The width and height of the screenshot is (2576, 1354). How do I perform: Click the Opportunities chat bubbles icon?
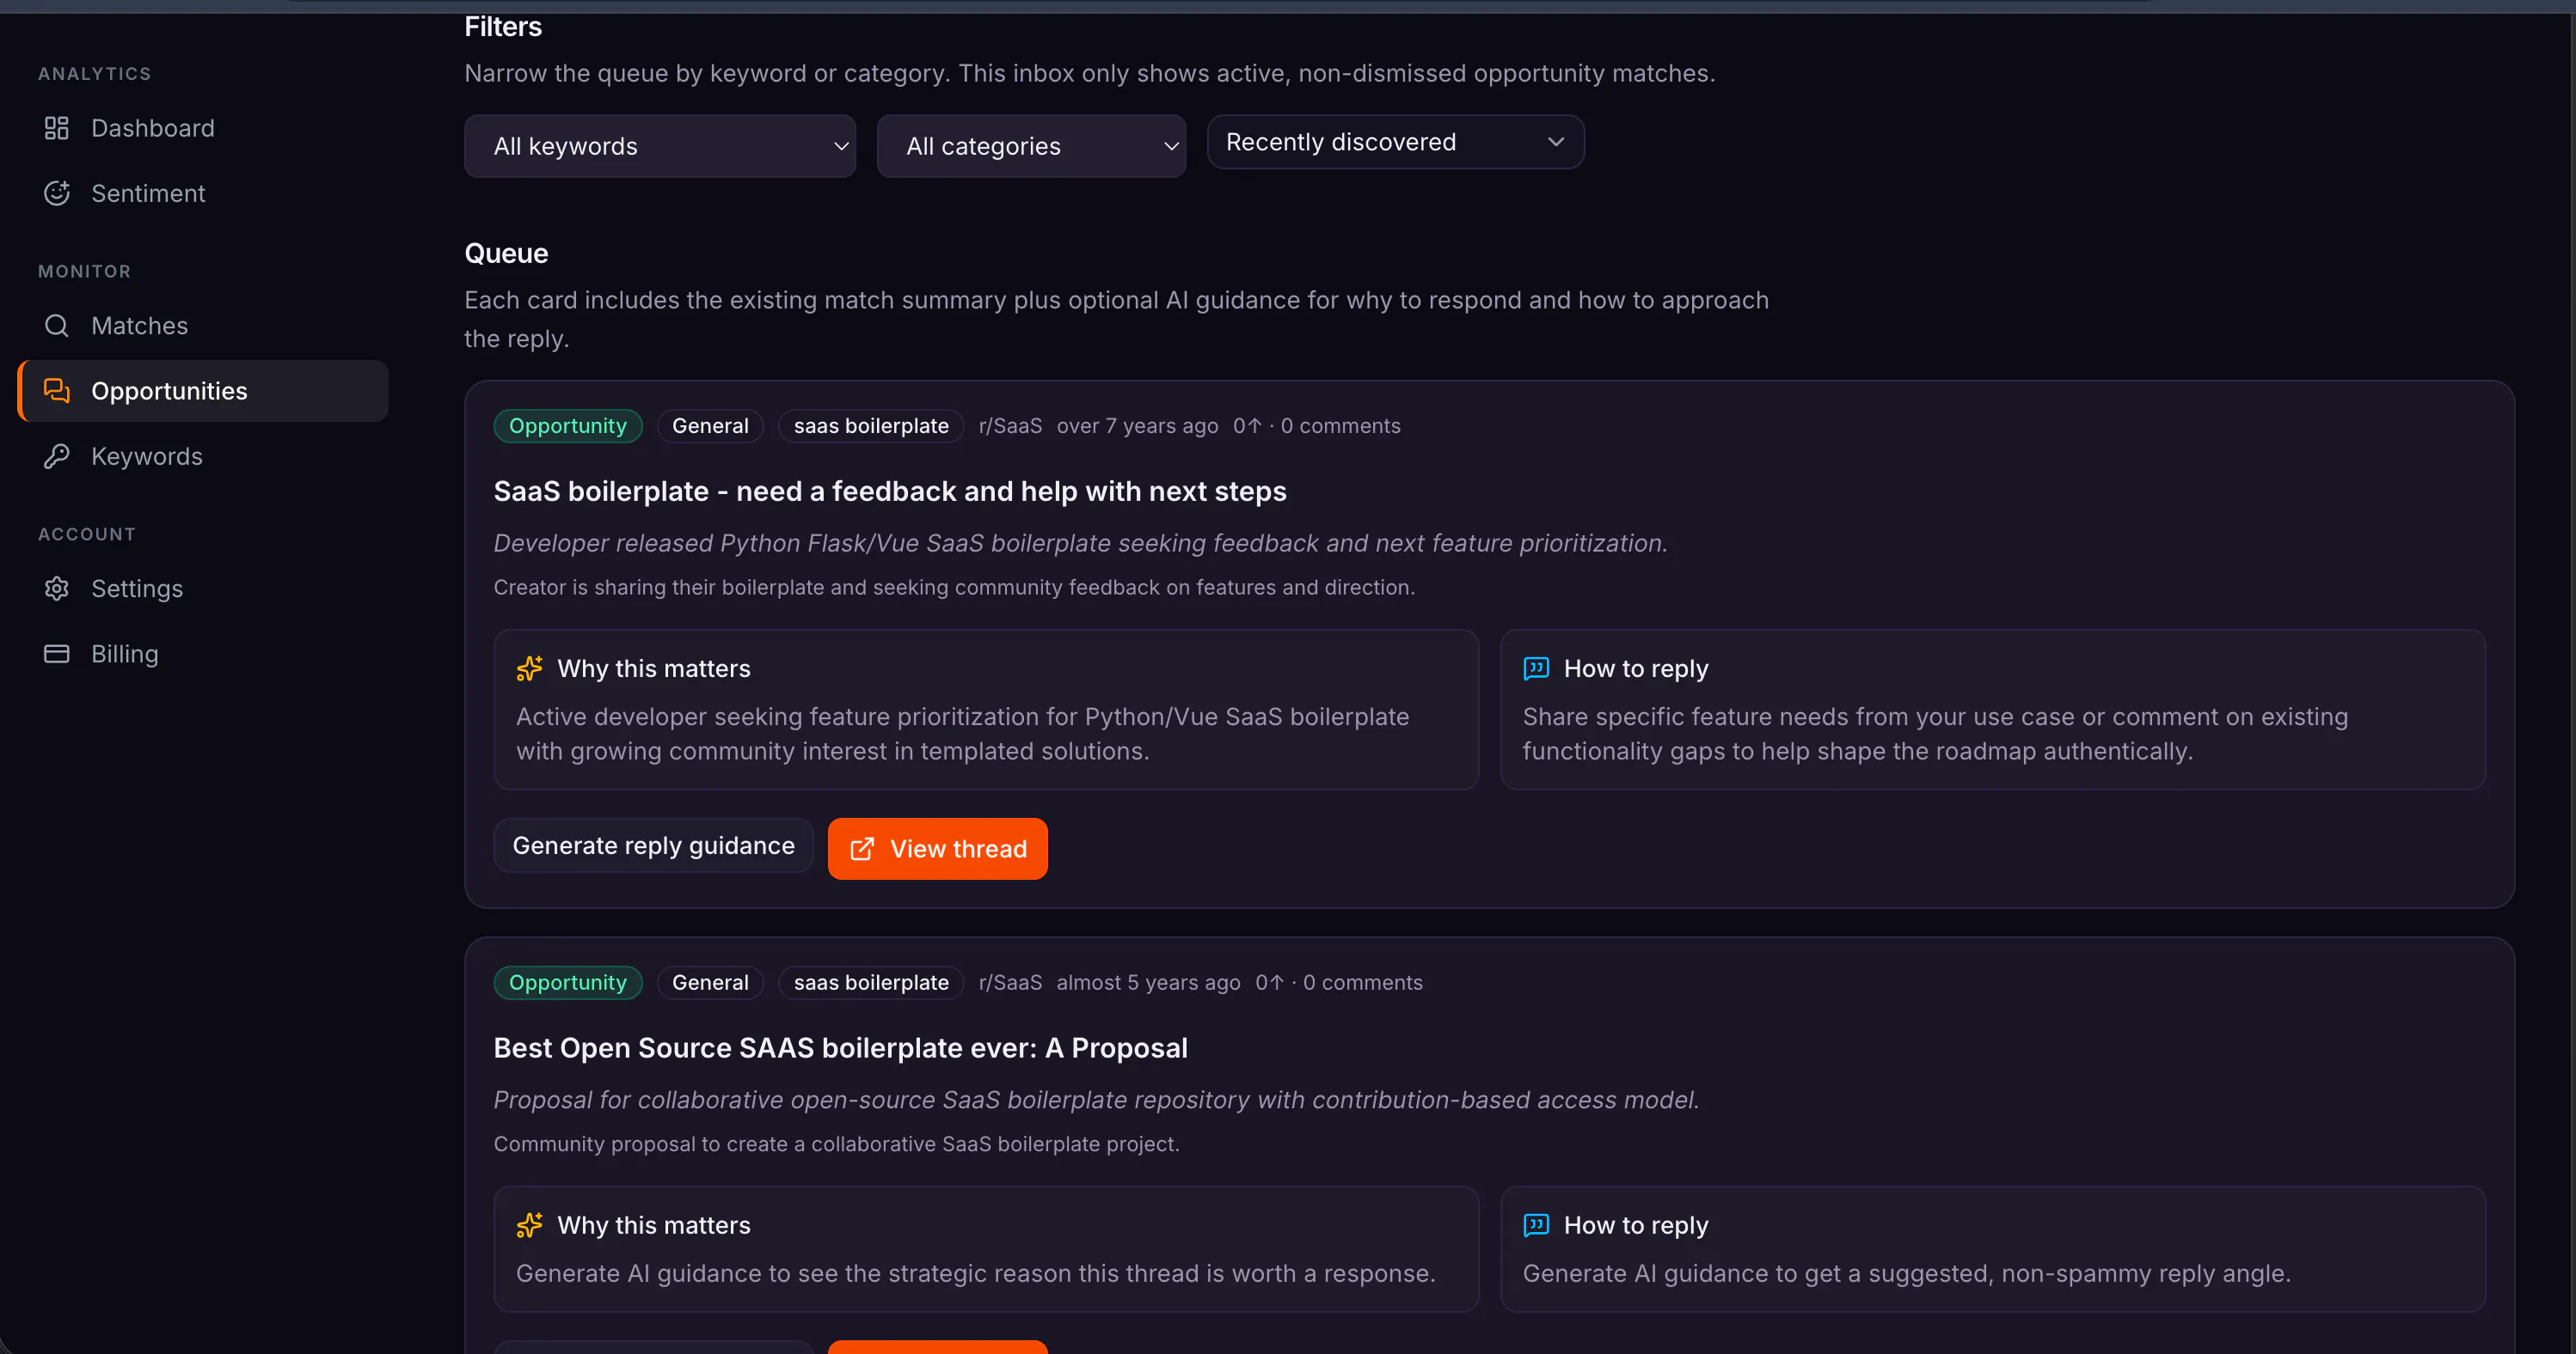(57, 391)
